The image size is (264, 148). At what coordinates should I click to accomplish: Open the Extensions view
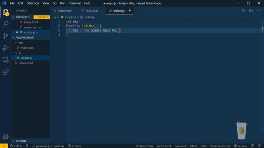click(5, 72)
